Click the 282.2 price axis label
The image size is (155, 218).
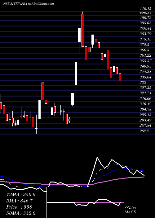coord(144,131)
